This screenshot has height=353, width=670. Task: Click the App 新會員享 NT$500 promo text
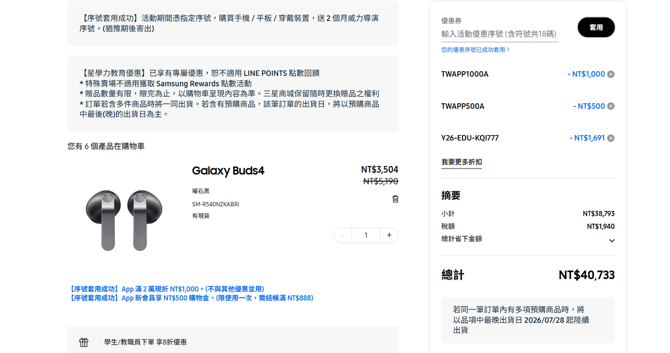191,298
